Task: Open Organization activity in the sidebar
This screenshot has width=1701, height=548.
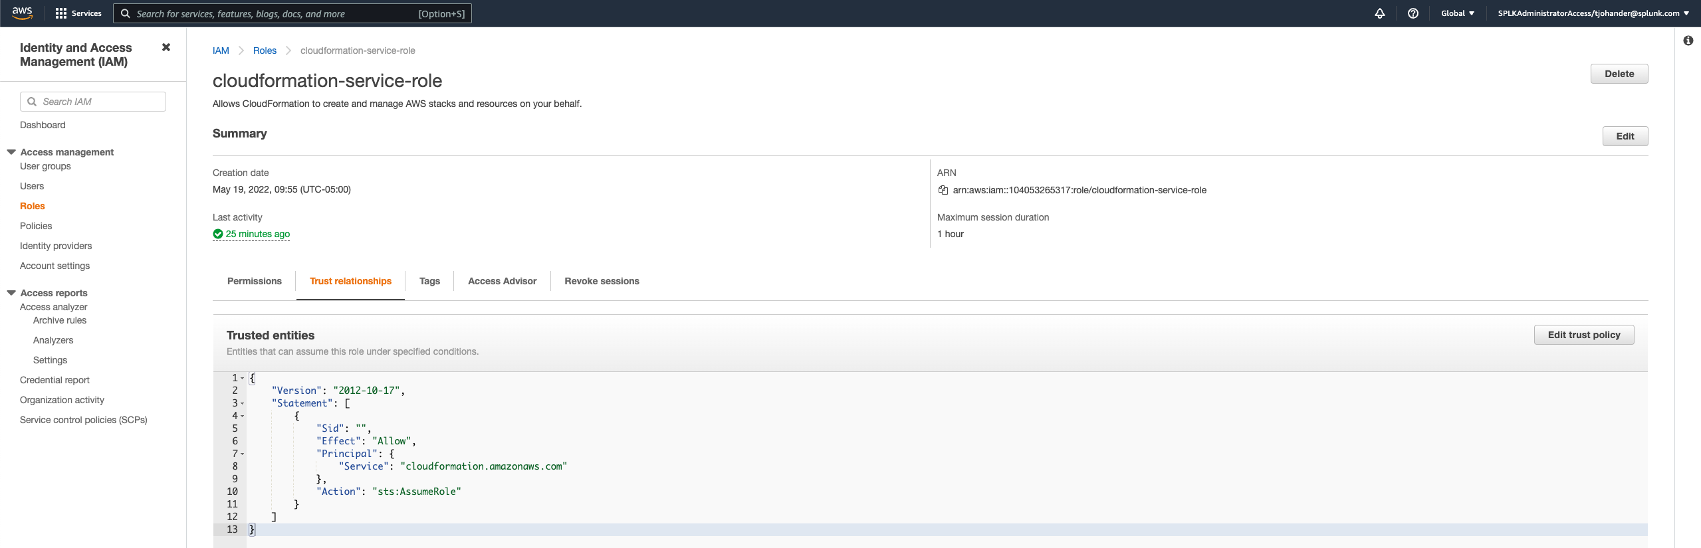Action: (62, 400)
